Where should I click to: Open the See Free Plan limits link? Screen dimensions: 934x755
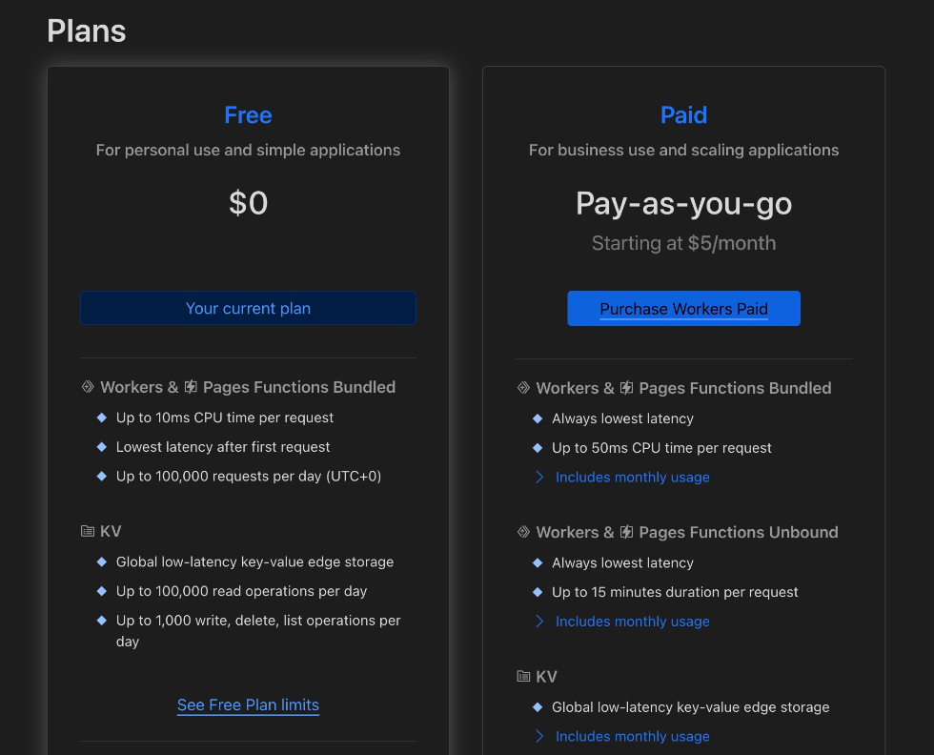248,704
